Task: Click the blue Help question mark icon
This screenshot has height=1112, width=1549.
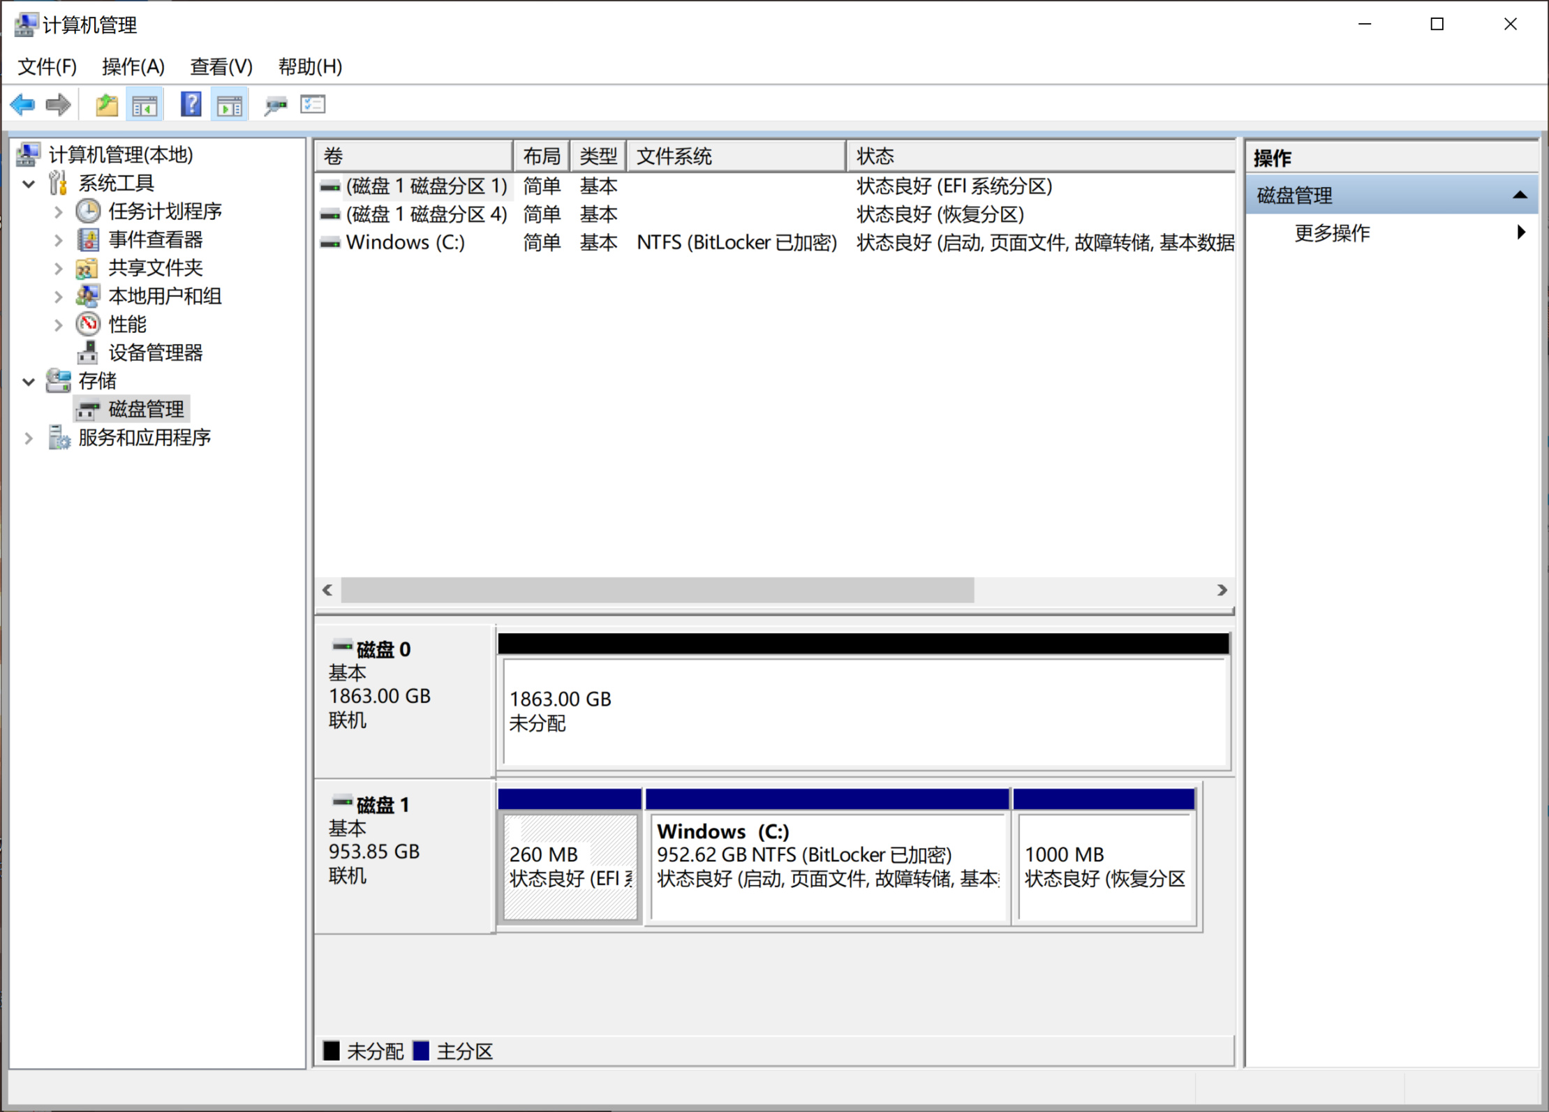Action: tap(191, 105)
